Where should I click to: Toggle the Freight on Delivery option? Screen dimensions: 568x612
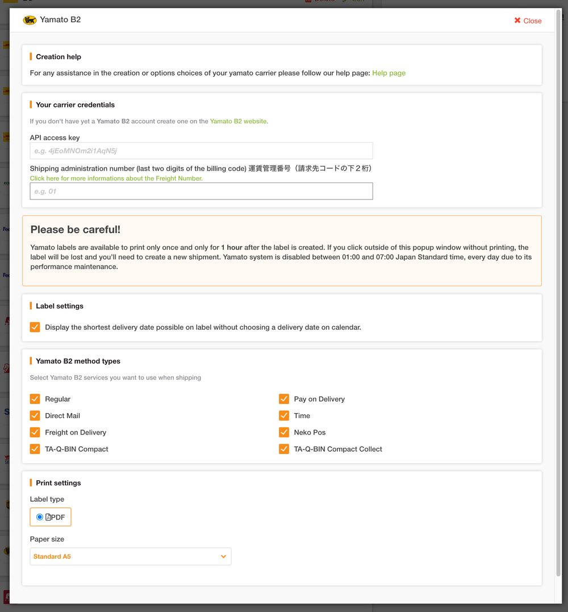click(35, 432)
